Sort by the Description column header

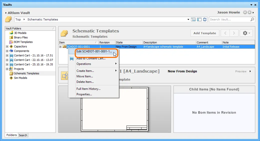click(169, 42)
